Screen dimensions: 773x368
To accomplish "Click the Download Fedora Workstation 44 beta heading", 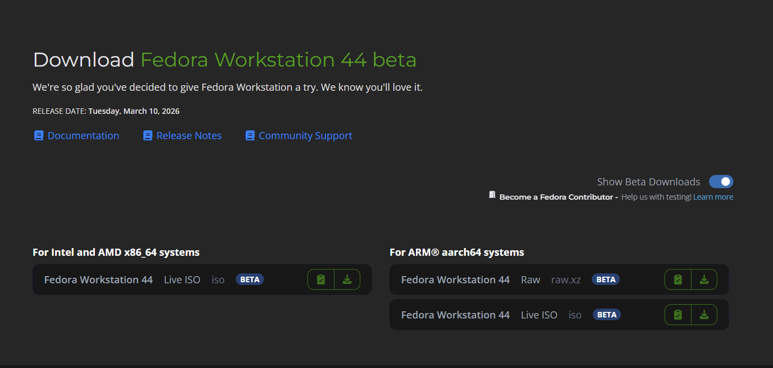I will tap(225, 59).
